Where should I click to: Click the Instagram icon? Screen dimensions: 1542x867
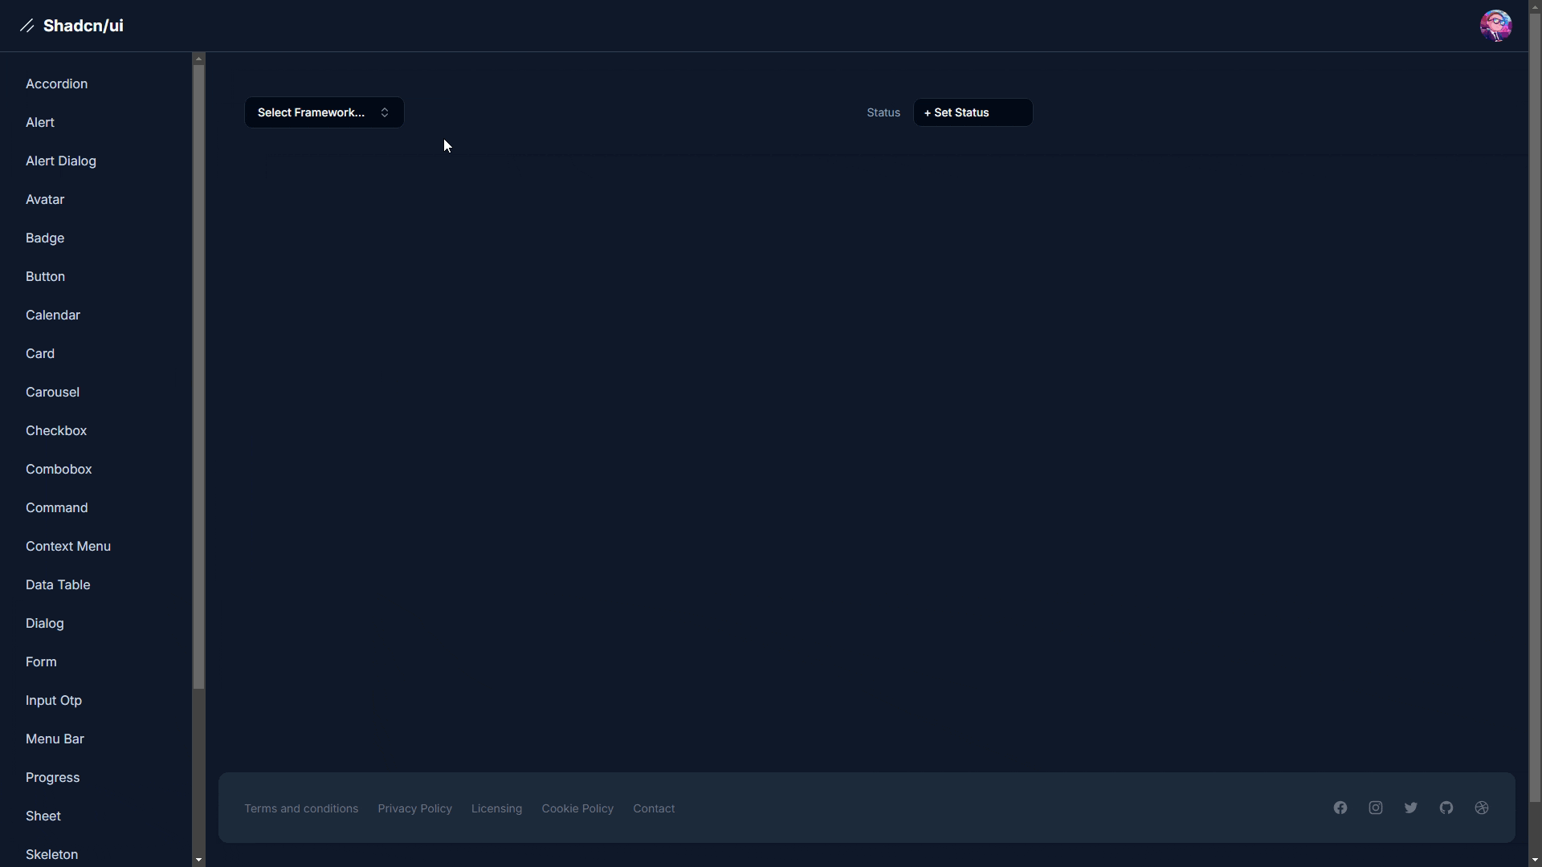click(x=1375, y=808)
